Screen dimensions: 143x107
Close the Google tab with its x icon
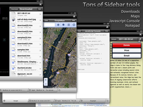click(x=4, y=101)
